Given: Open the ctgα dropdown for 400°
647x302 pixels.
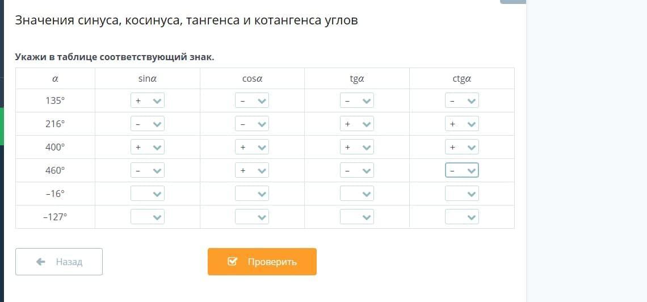Looking at the screenshot, I should [462, 148].
